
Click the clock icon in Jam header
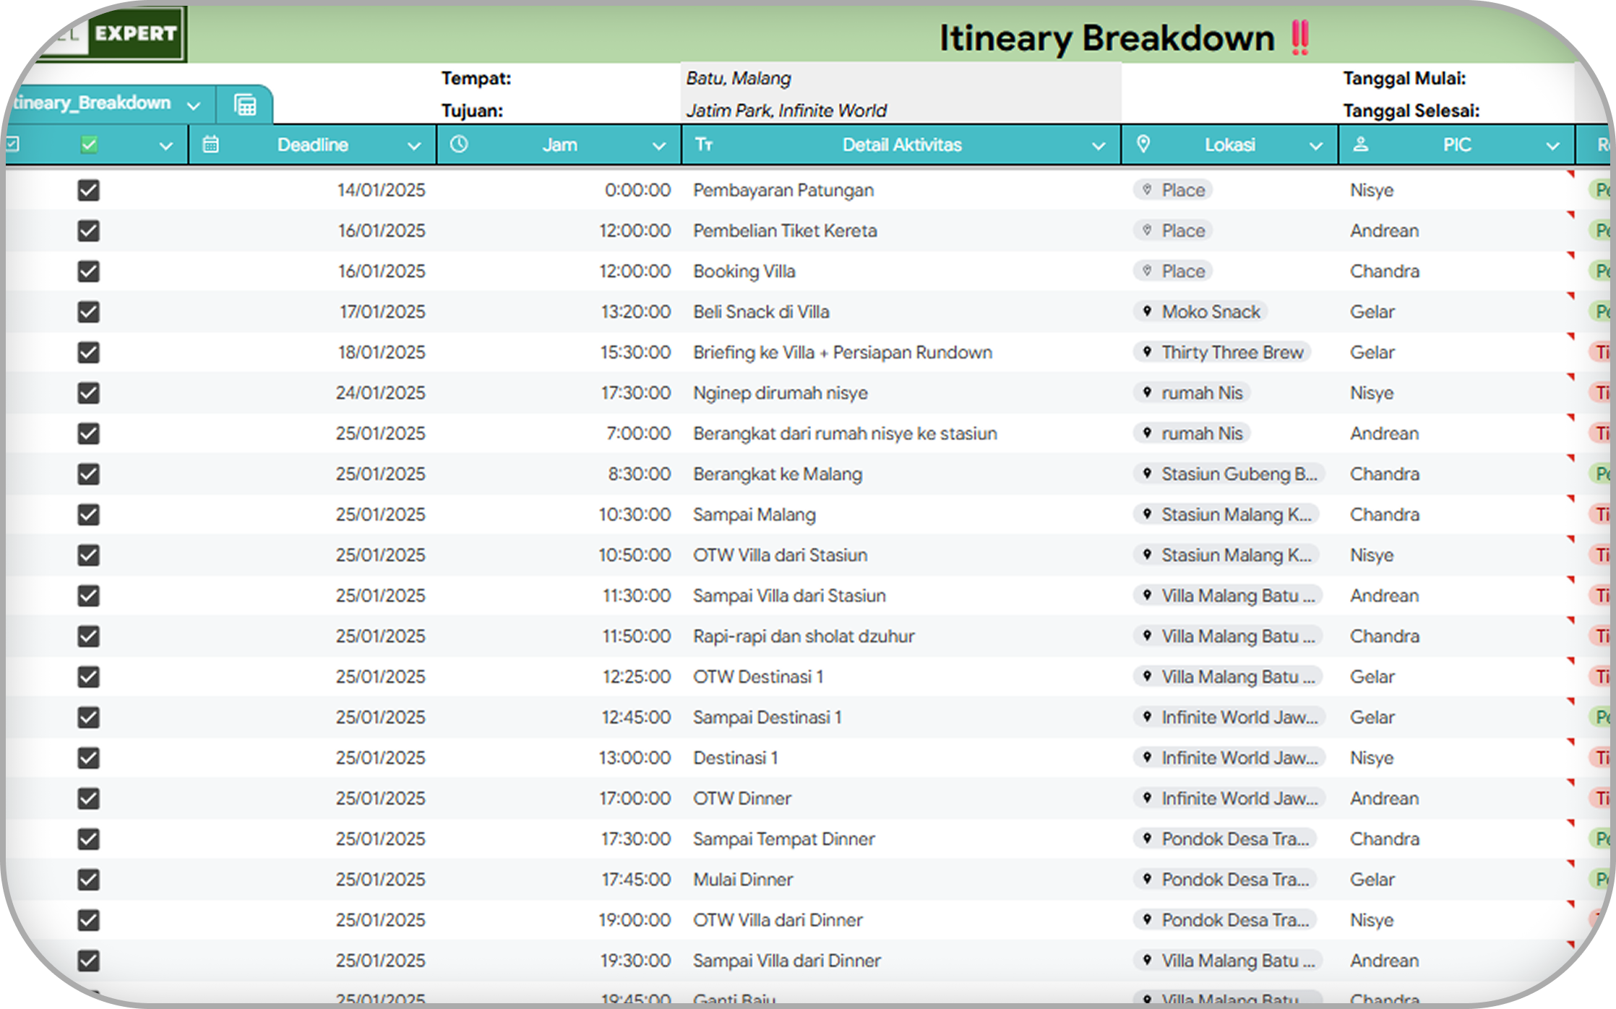tap(459, 145)
